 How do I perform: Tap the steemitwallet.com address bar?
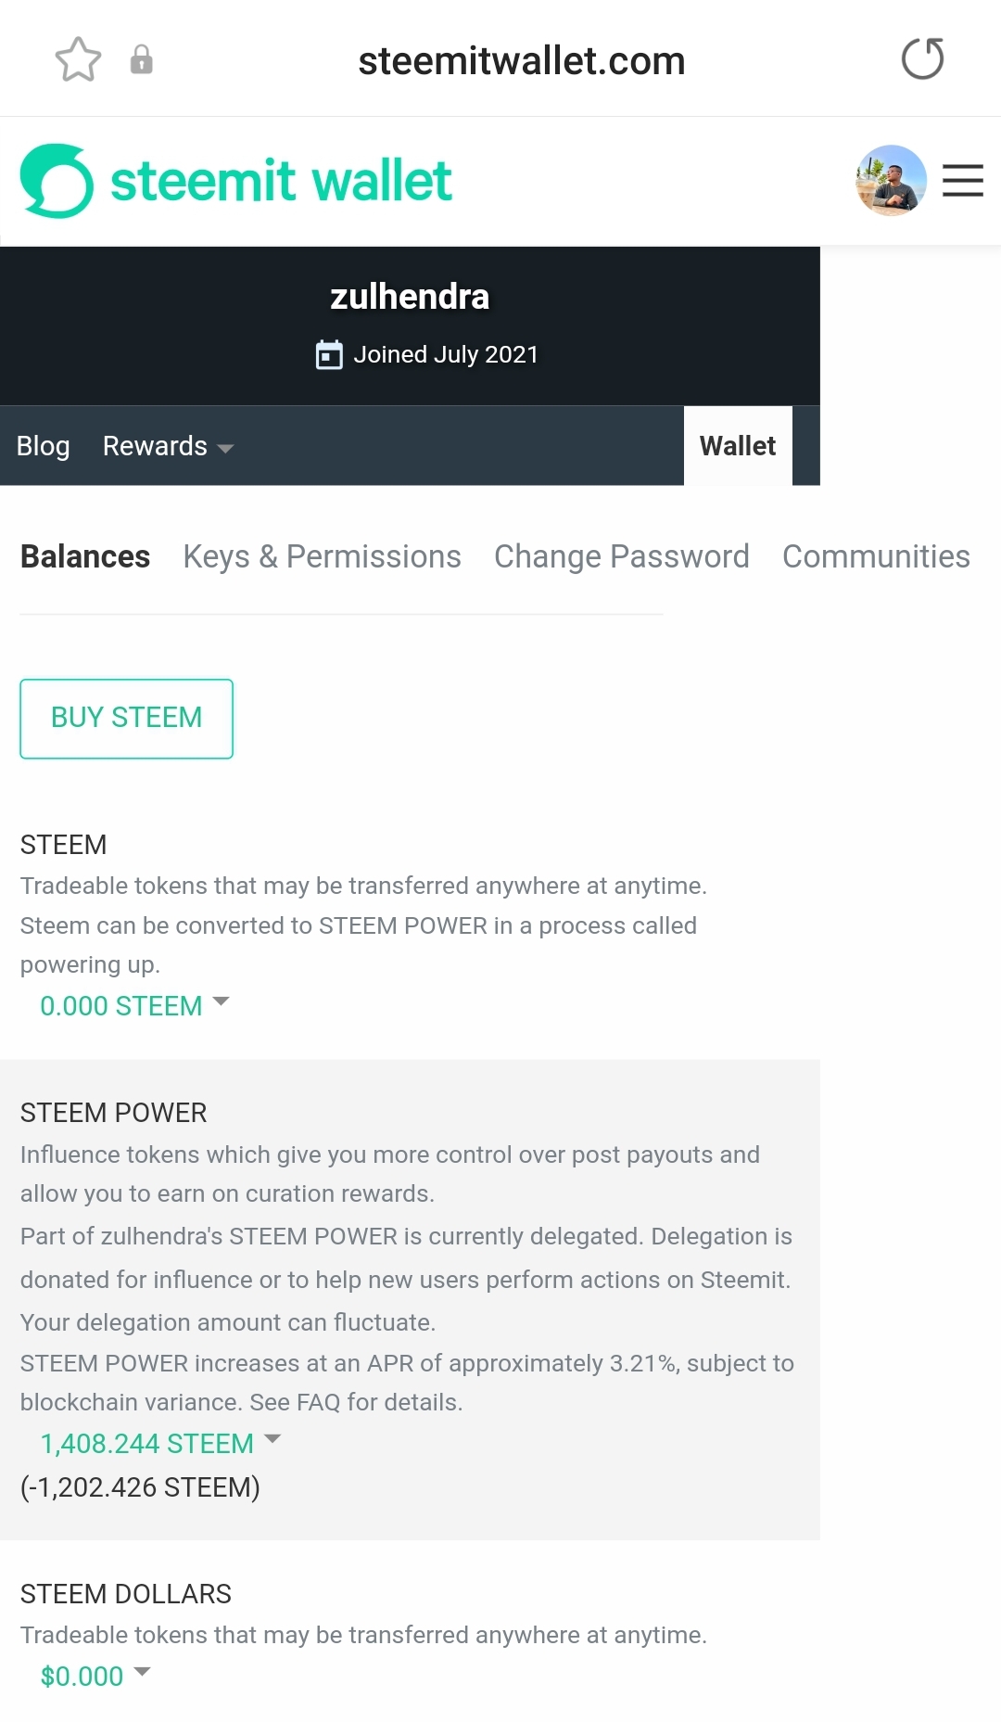521,61
